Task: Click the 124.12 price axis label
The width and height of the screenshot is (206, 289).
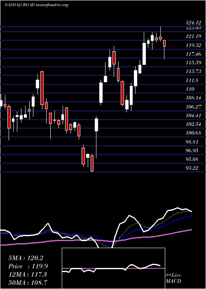Action: coord(193,23)
